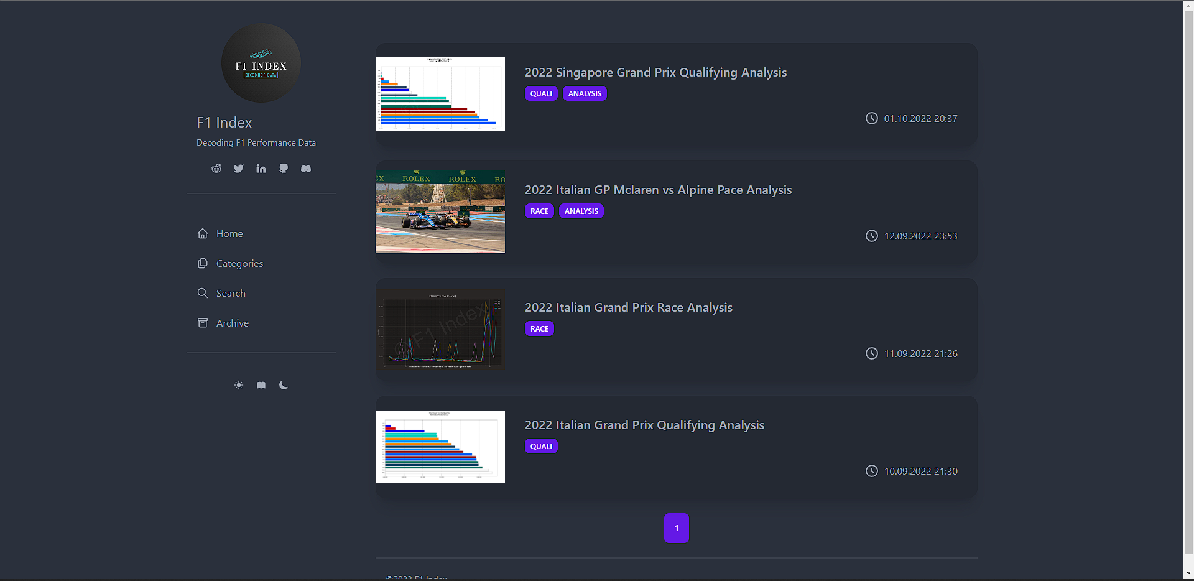Select QUALI tag on Singapore post
This screenshot has height=581, width=1194.
541,93
